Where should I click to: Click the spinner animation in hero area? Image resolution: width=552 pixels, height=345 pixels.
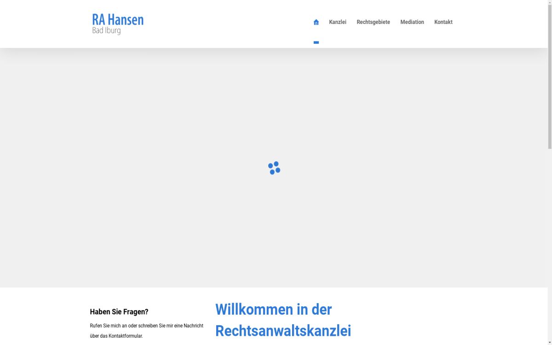coord(274,168)
